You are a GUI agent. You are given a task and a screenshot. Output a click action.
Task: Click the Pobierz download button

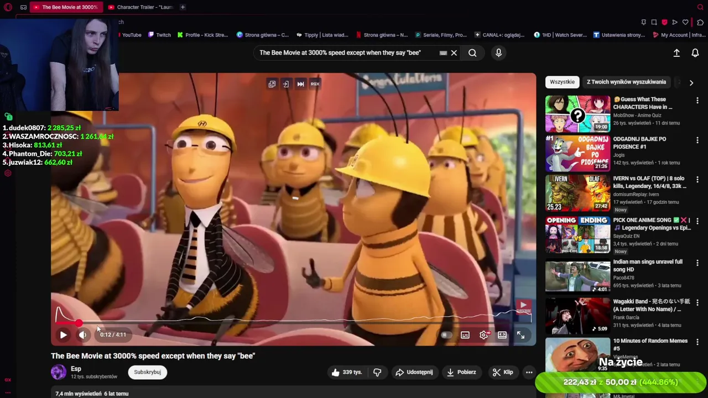[x=460, y=372]
